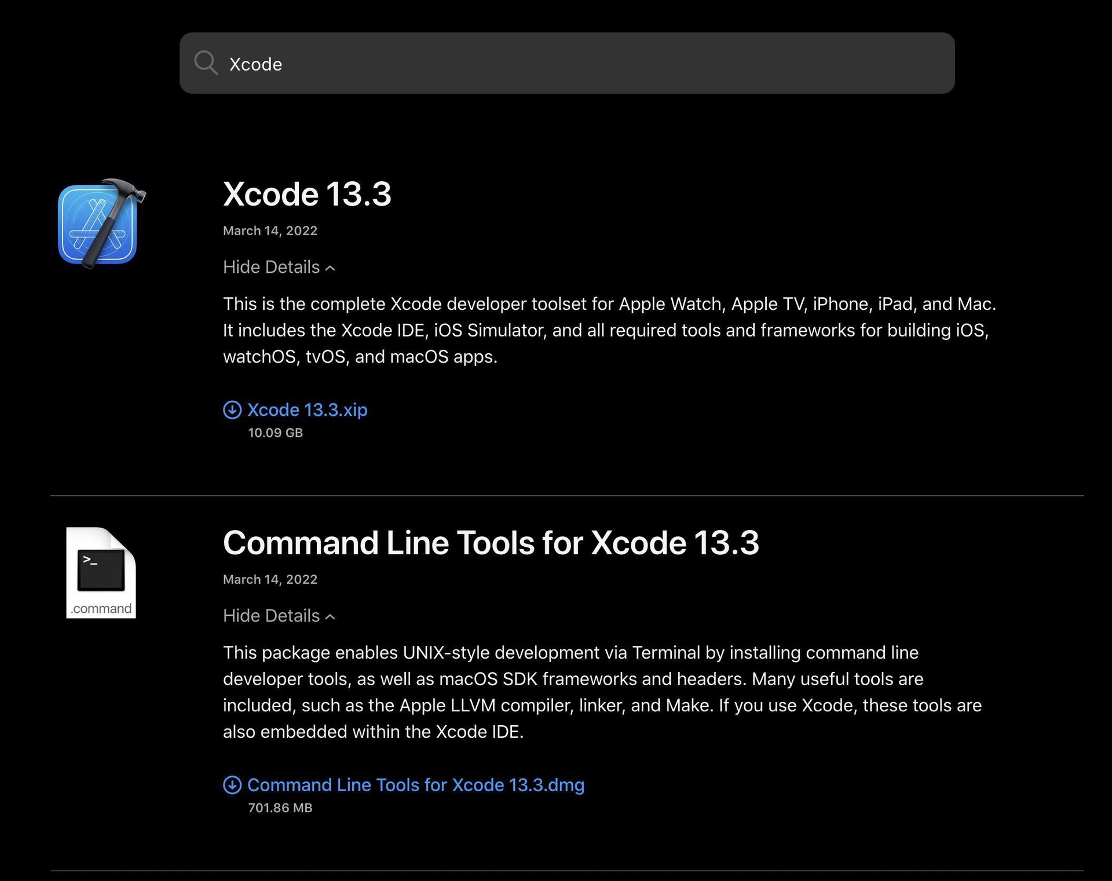Image resolution: width=1112 pixels, height=881 pixels.
Task: Download Command Line Tools for Xcode 13.3.dmg
Action: (415, 785)
